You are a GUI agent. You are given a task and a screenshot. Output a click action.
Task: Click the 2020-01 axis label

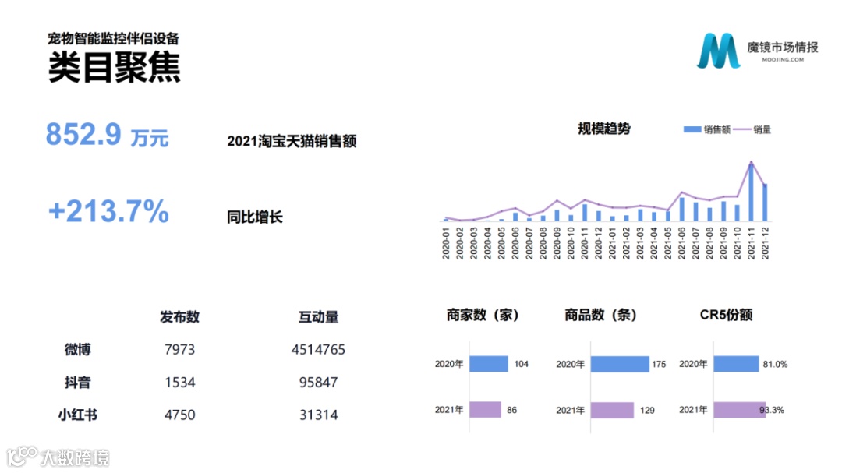[446, 243]
